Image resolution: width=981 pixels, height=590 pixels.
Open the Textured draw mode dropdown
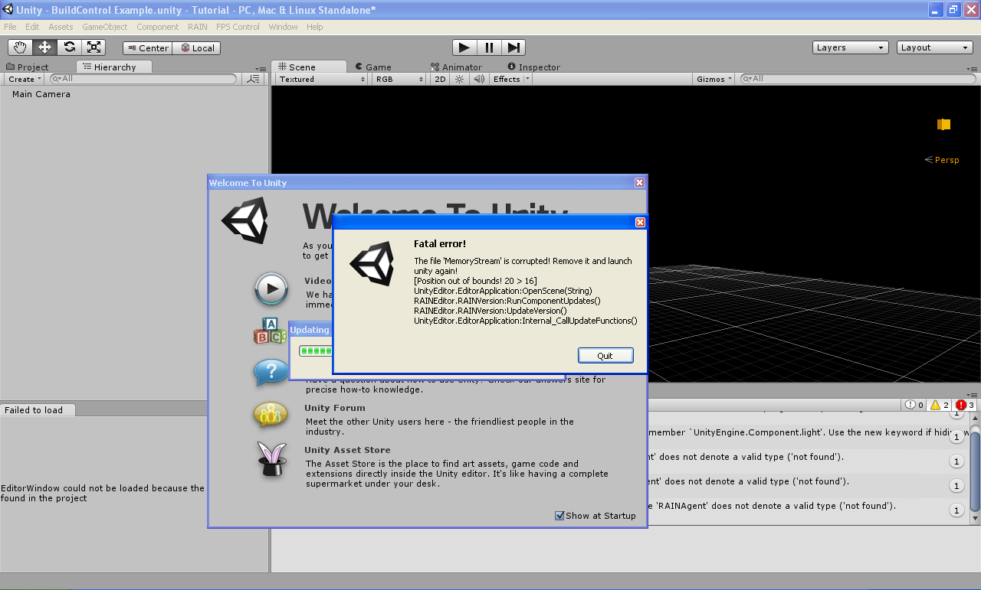point(321,79)
